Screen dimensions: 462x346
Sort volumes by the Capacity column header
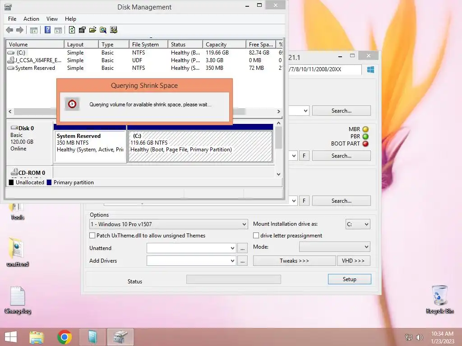(x=224, y=45)
